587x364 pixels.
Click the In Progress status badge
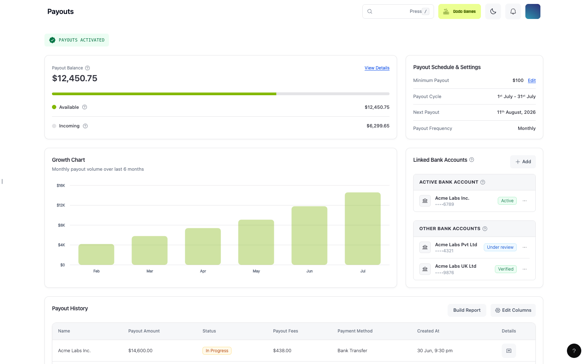[x=217, y=351]
